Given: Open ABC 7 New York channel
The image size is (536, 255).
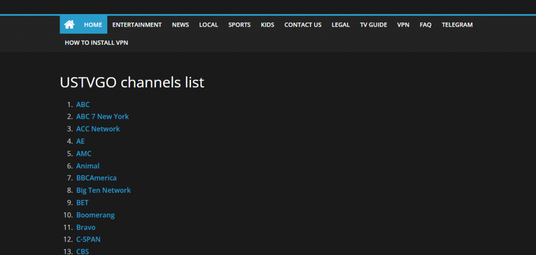Looking at the screenshot, I should point(103,117).
